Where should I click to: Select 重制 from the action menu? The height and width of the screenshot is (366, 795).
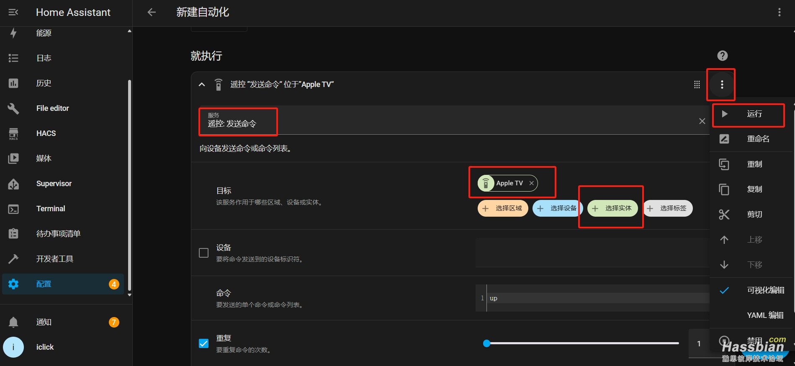752,164
